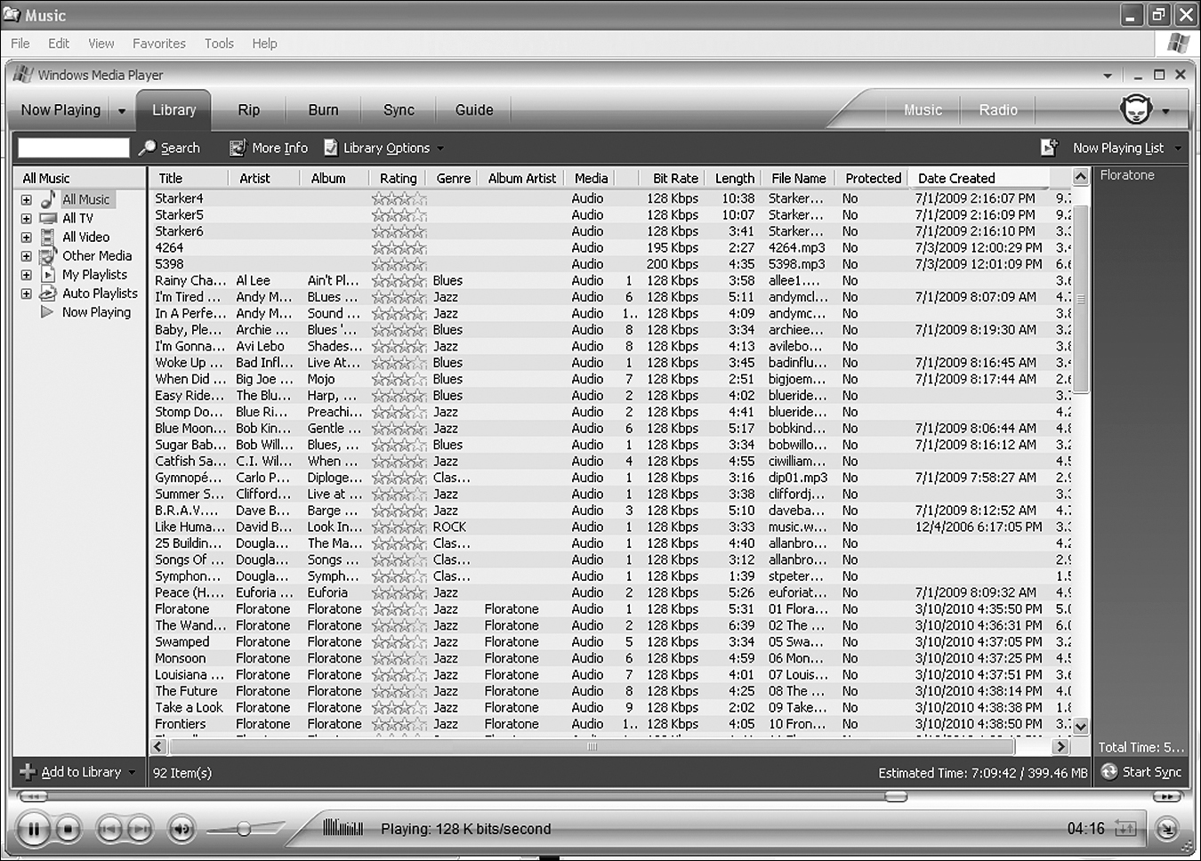The image size is (1201, 861).
Task: Expand the My Playlists tree node
Action: click(26, 275)
